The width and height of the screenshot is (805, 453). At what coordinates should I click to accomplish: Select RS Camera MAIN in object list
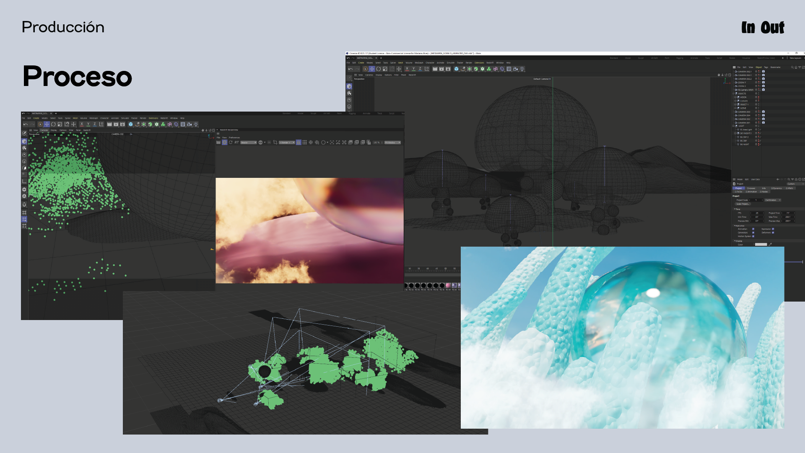click(745, 90)
